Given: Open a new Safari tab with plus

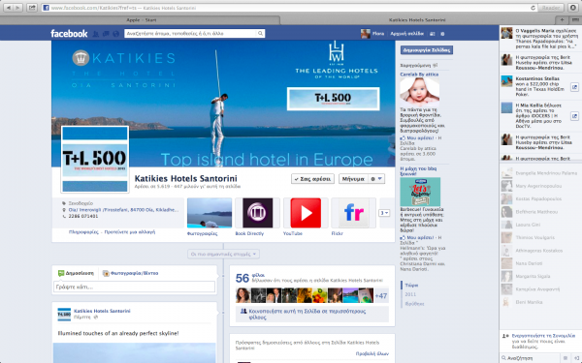Looking at the screenshot, I should click(562, 20).
